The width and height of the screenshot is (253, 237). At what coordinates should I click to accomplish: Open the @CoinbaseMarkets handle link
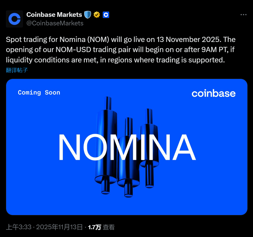55,23
